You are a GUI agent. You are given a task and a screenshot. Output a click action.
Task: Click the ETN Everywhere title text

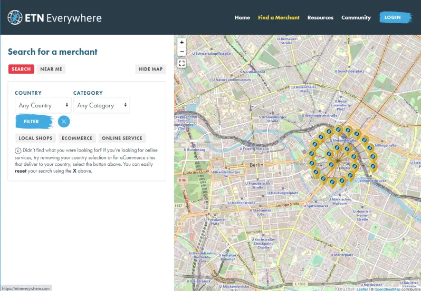coord(63,18)
